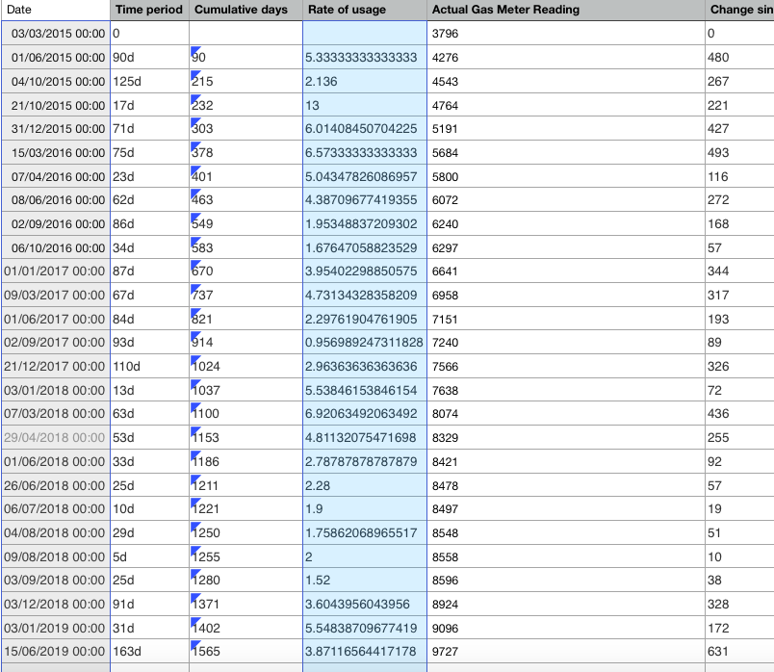Click the Time period column header
774x672 pixels.
tap(149, 10)
